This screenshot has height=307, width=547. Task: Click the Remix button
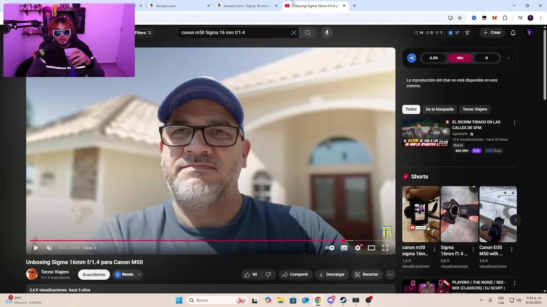point(124,275)
